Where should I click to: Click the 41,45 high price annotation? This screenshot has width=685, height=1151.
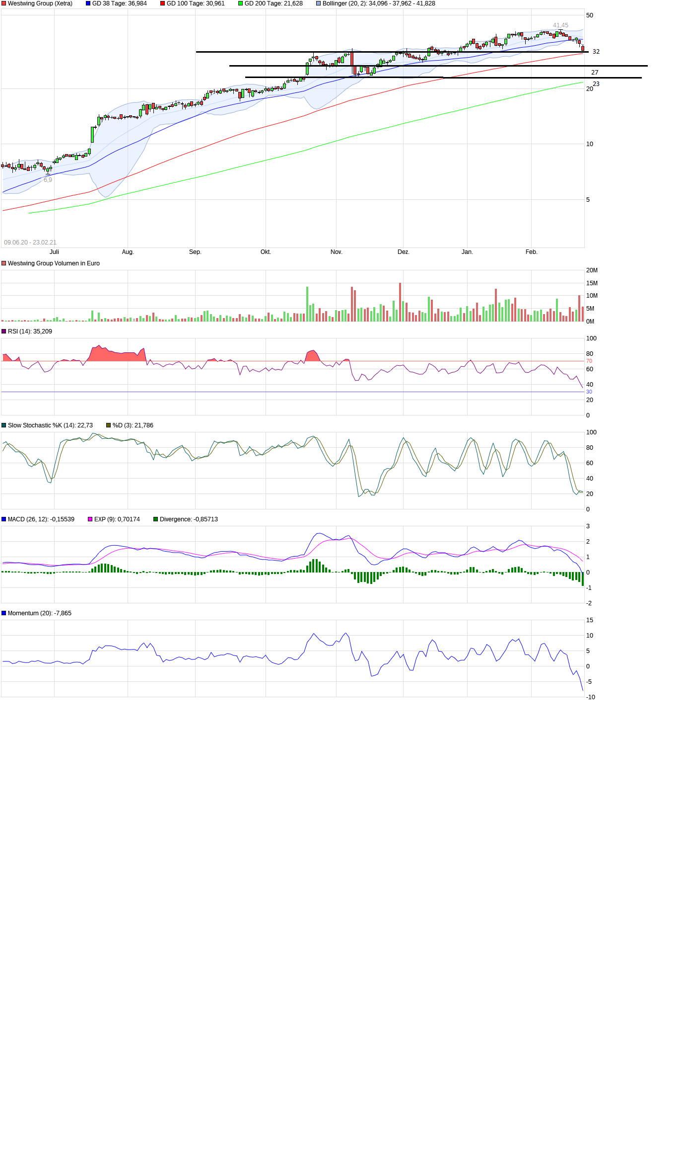click(x=560, y=25)
